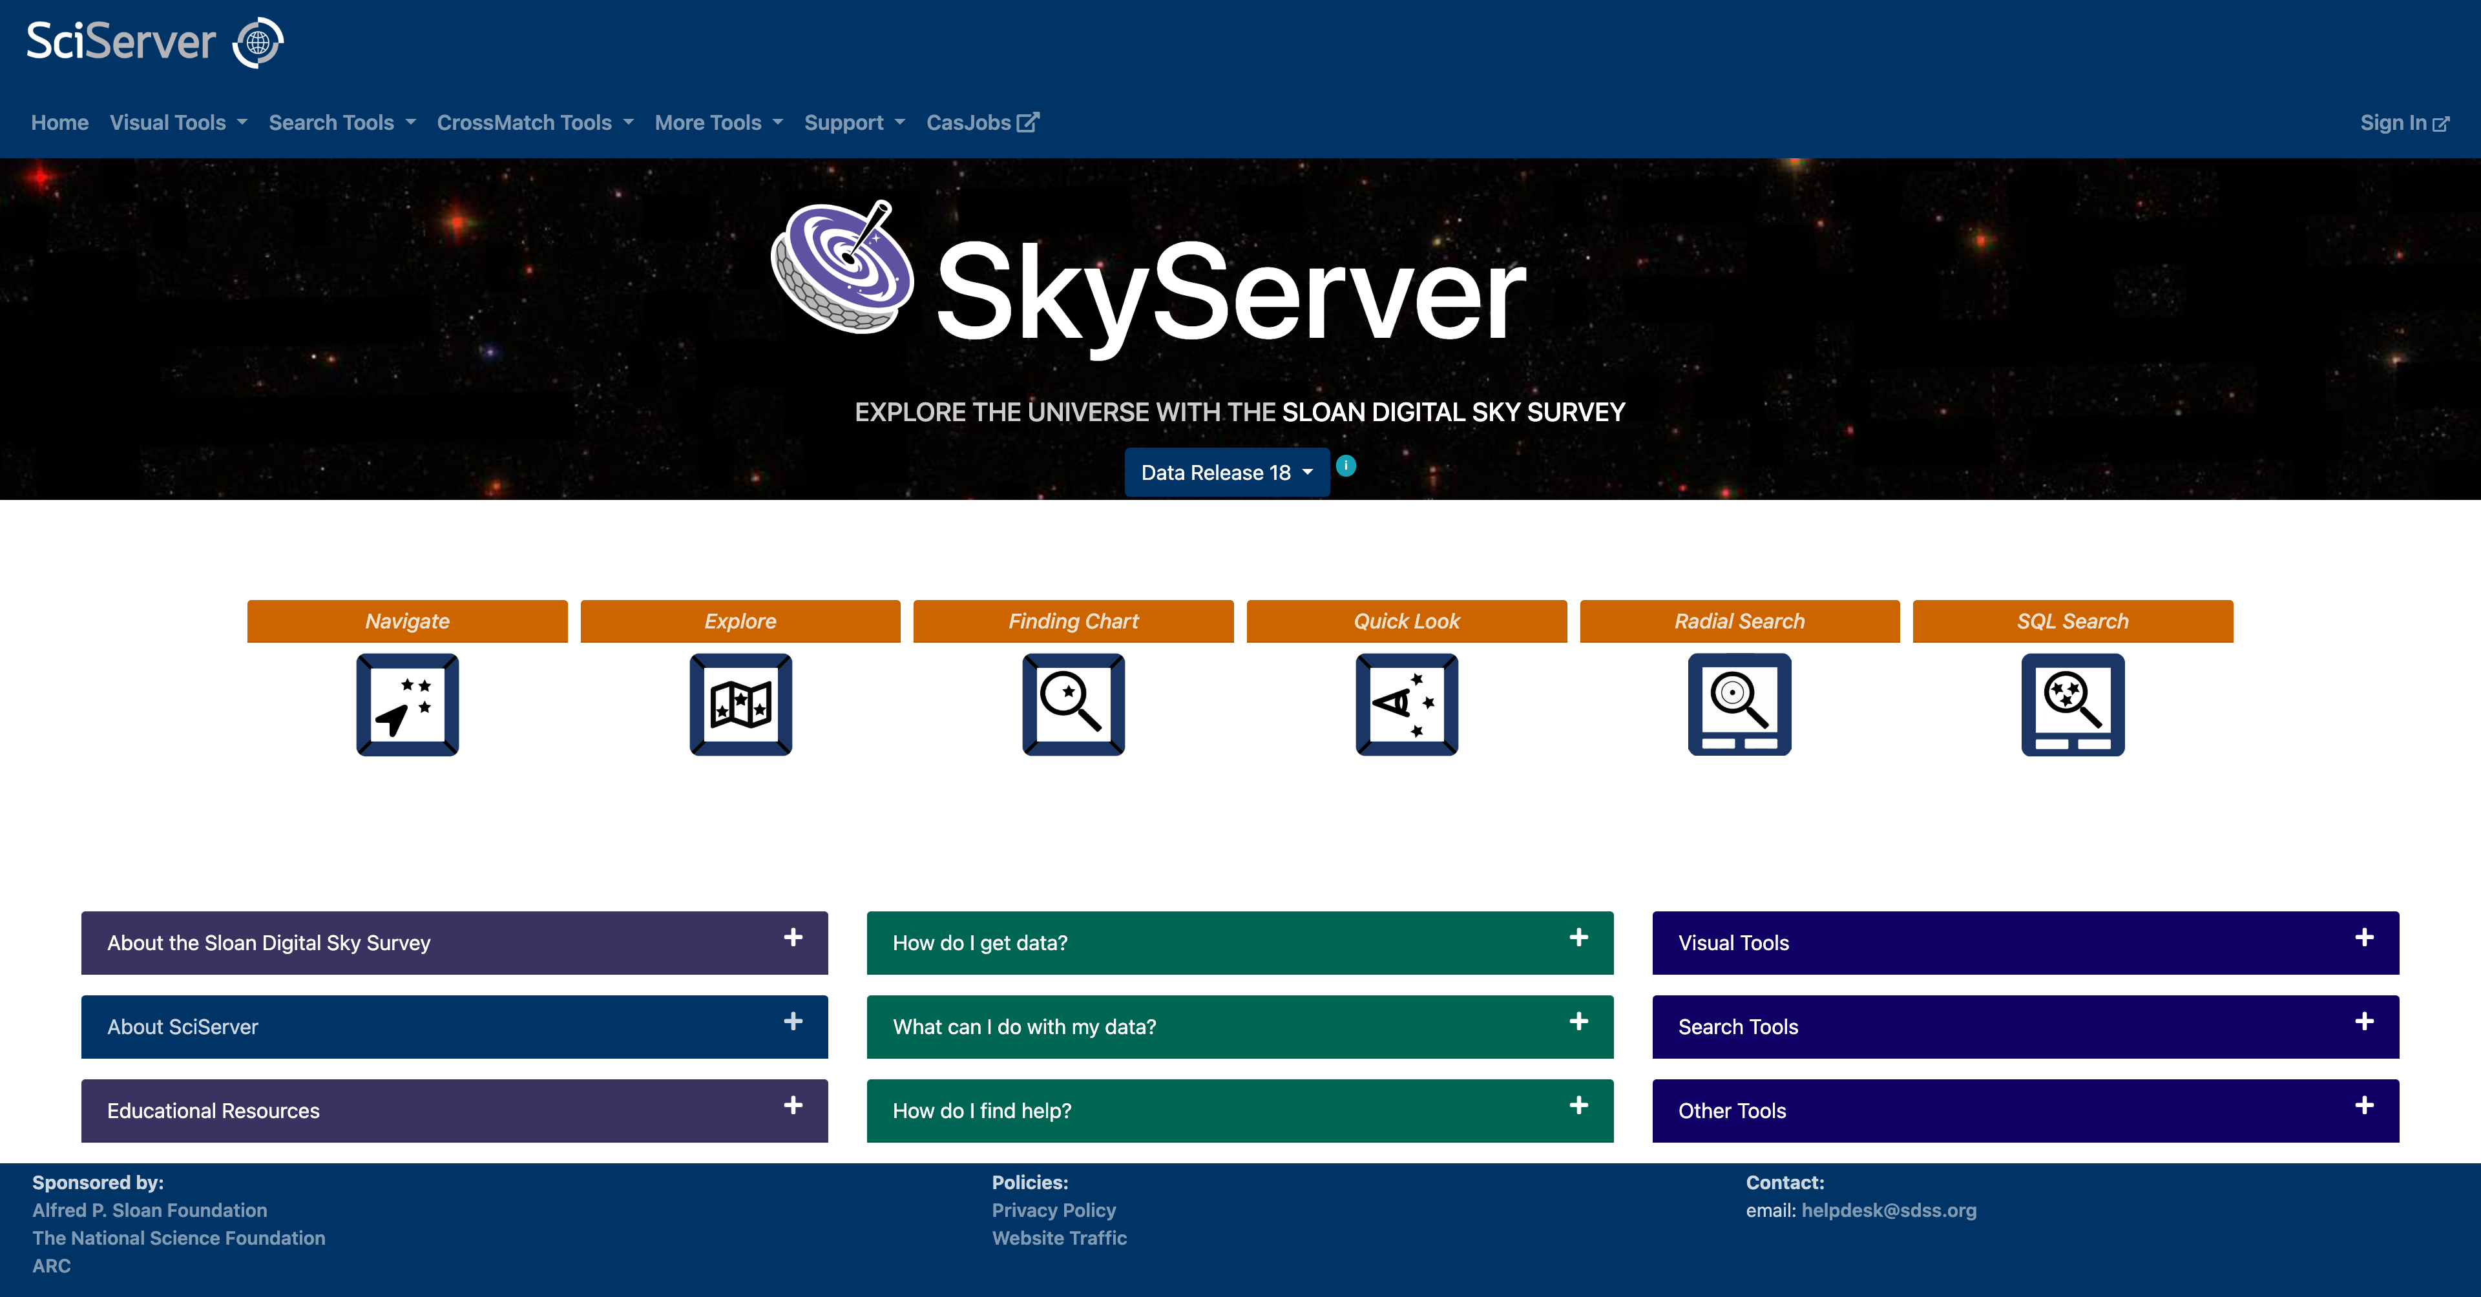Expand How do I get data?
Image resolution: width=2481 pixels, height=1297 pixels.
pyautogui.click(x=1240, y=942)
